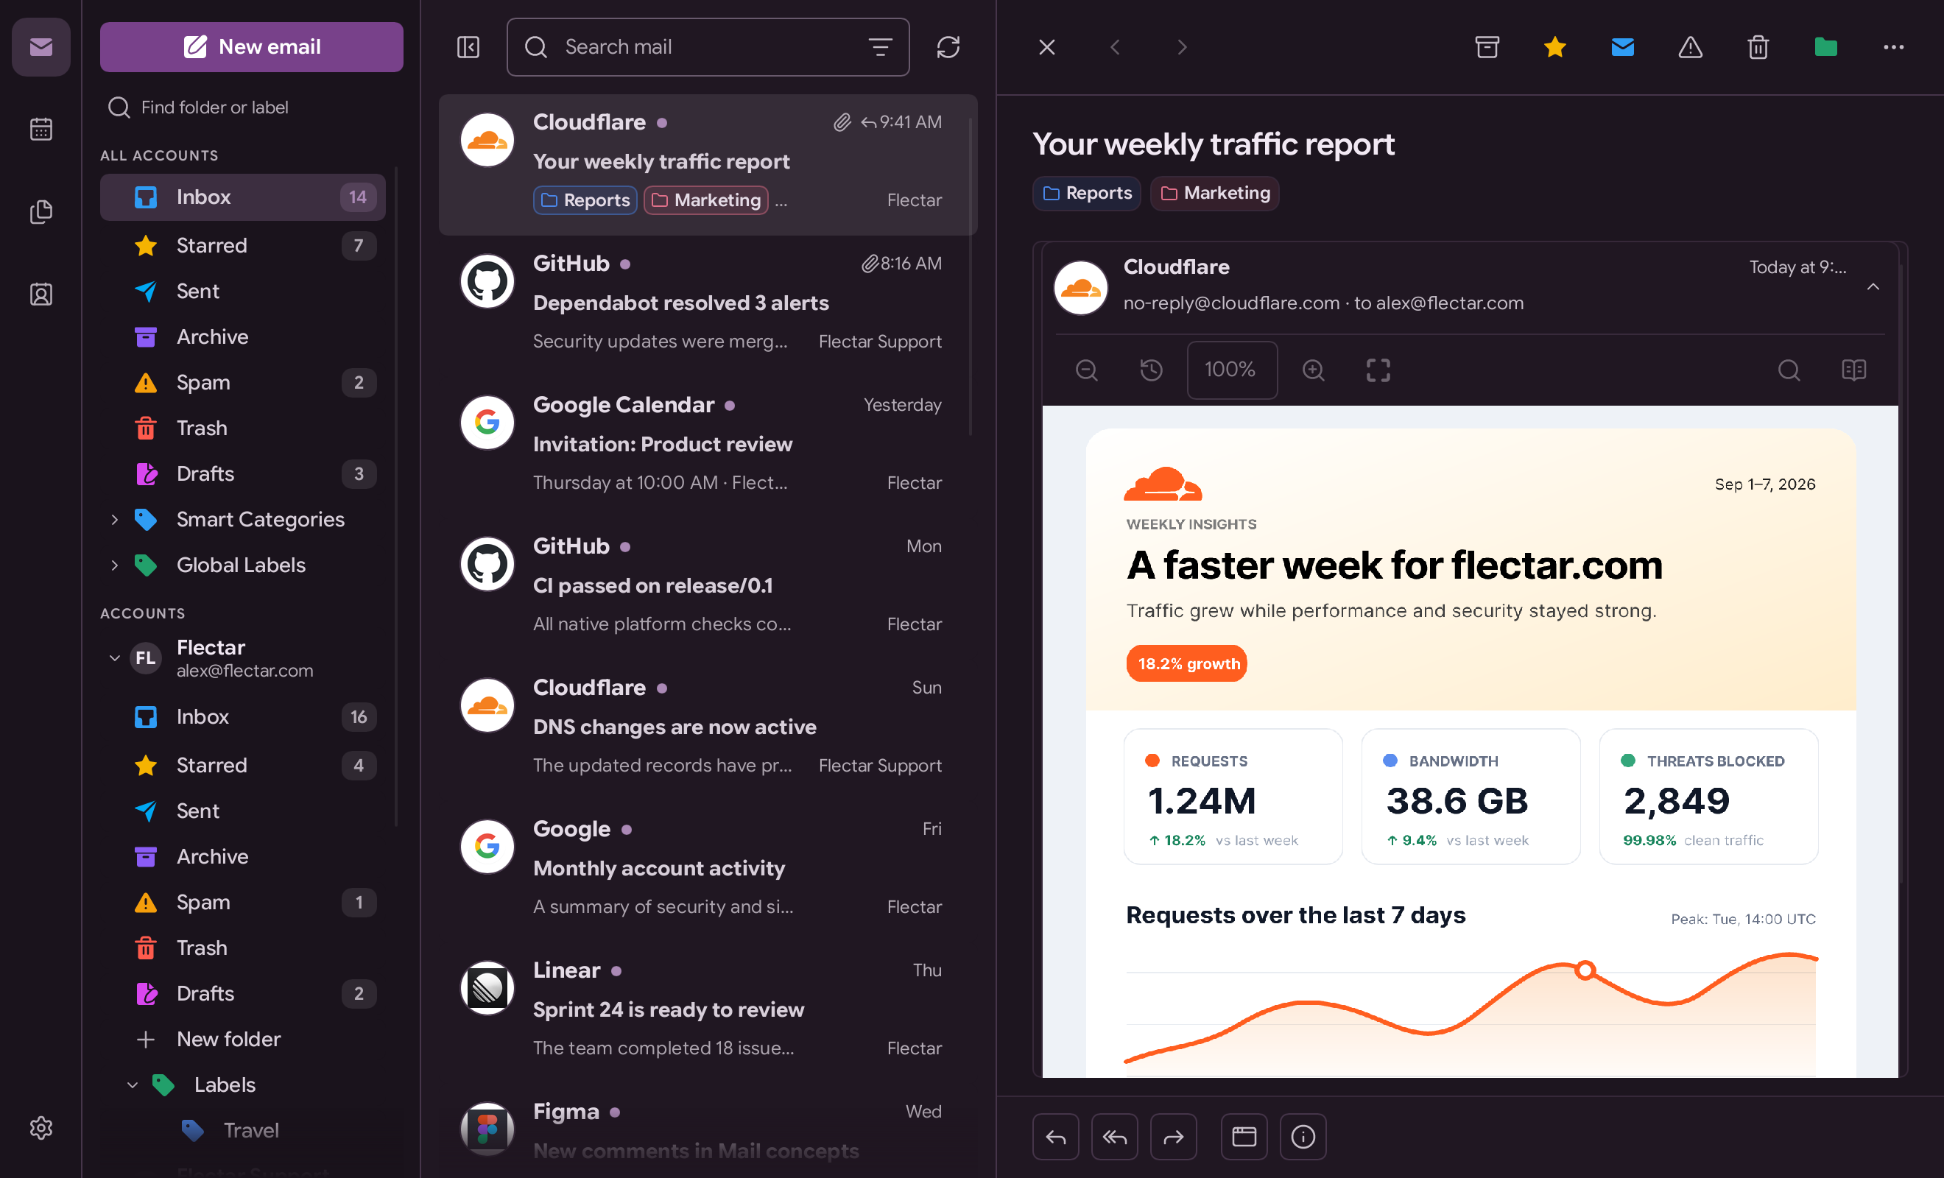Screen dimensions: 1944x1178
Task: Open Contacts in the left rail
Action: pyautogui.click(x=41, y=294)
